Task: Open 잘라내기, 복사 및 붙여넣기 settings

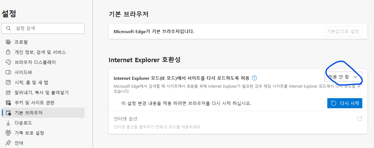Action: [43, 92]
